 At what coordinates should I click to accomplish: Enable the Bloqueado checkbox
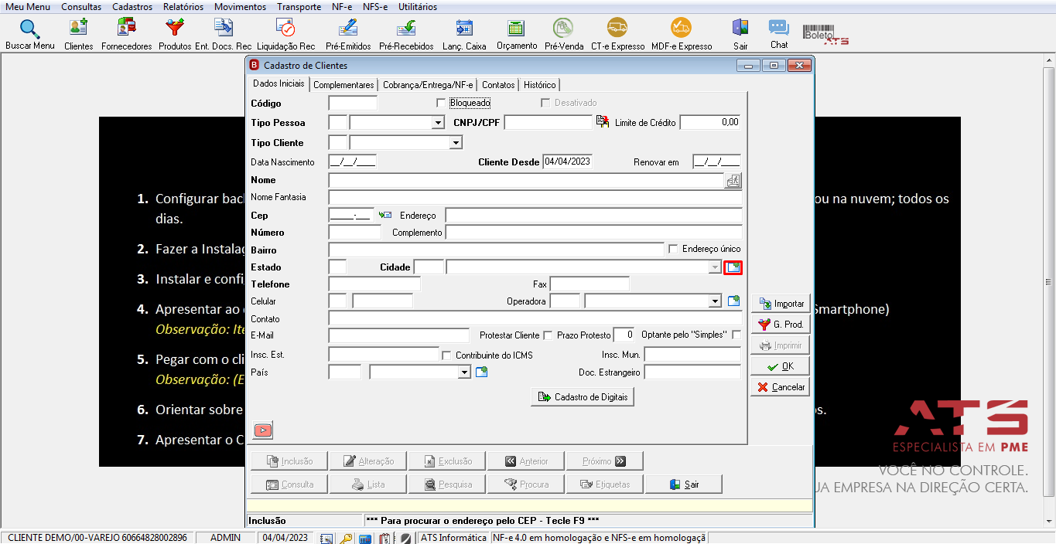(x=441, y=103)
